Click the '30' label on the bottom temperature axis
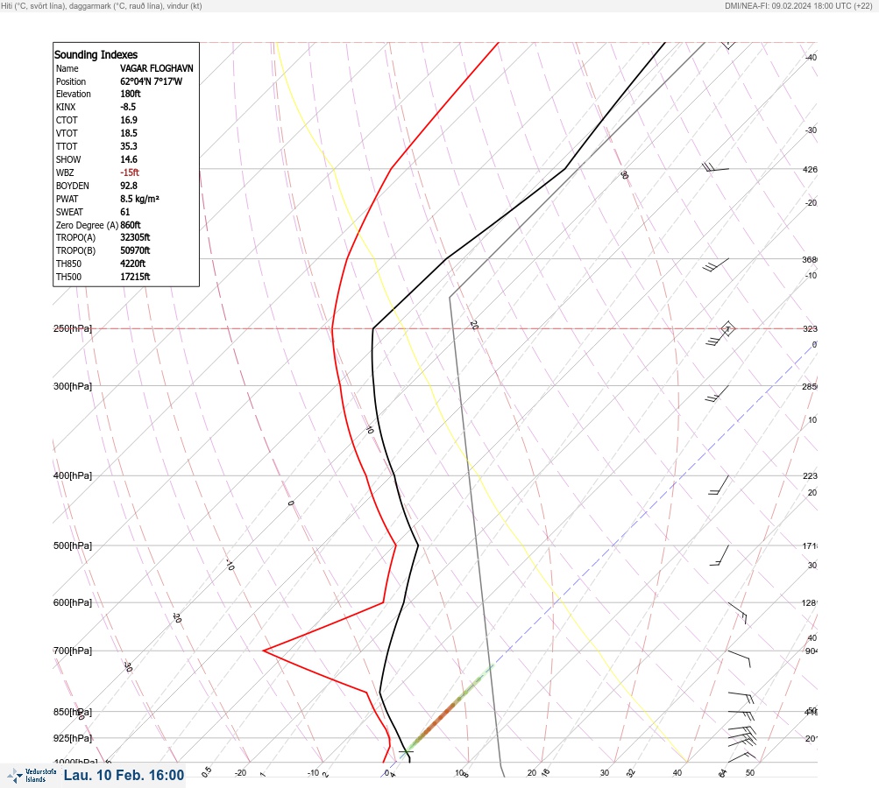The width and height of the screenshot is (879, 788). click(605, 773)
